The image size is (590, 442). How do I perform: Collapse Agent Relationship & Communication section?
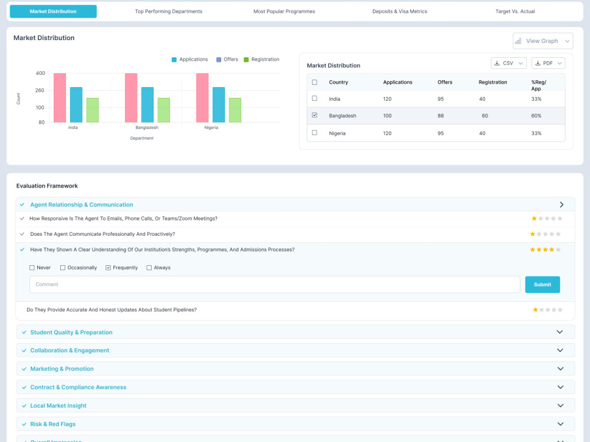click(562, 204)
